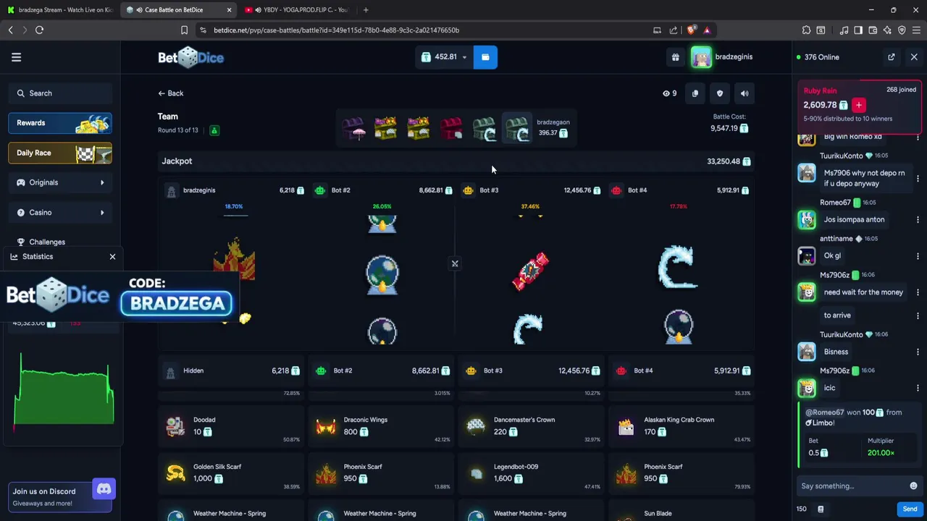Open the browser extensions puzzle icon
This screenshot has width=927, height=521.
(806, 30)
